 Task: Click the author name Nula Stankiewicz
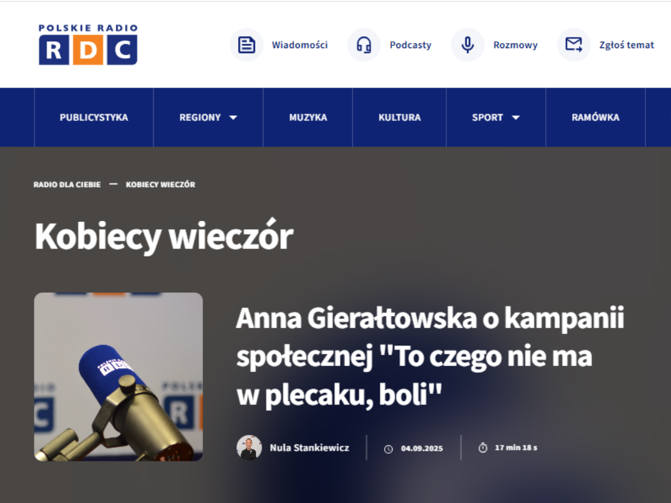(309, 448)
